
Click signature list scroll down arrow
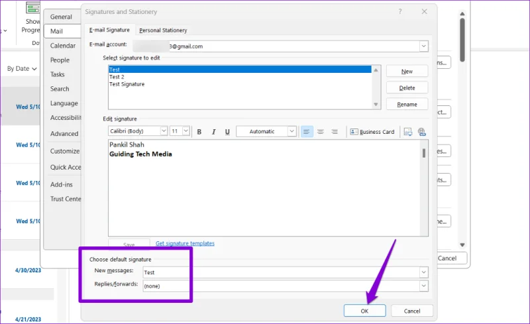click(376, 105)
